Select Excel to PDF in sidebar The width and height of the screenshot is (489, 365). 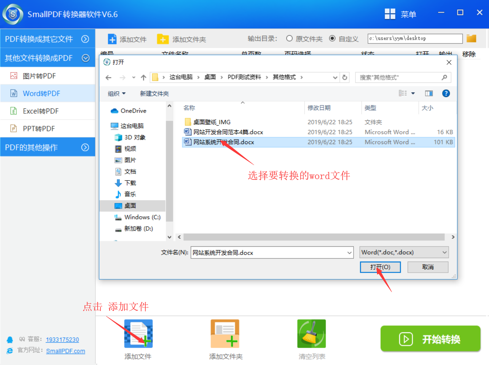tap(41, 111)
